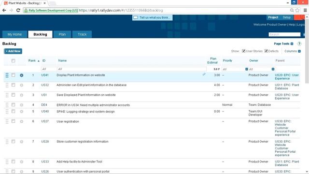This screenshot has height=174, width=309.
Task: Open parent link US11: EPIC Plant Database of US32
Action: (287, 87)
